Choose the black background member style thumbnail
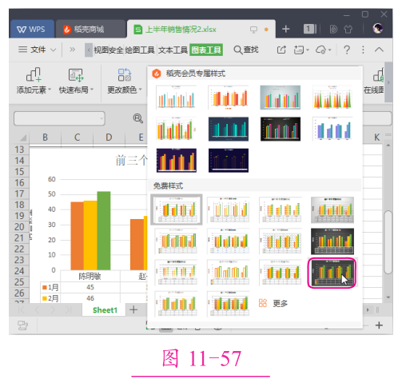Image resolution: width=402 pixels, height=383 pixels. point(281,129)
